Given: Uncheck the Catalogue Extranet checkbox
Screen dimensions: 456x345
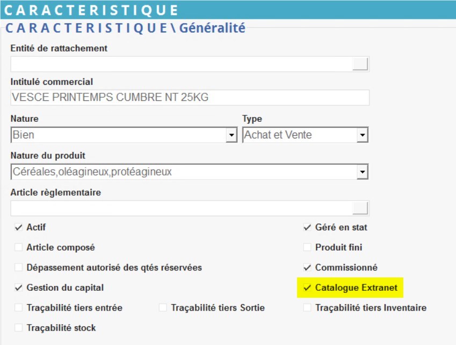Looking at the screenshot, I should [307, 288].
